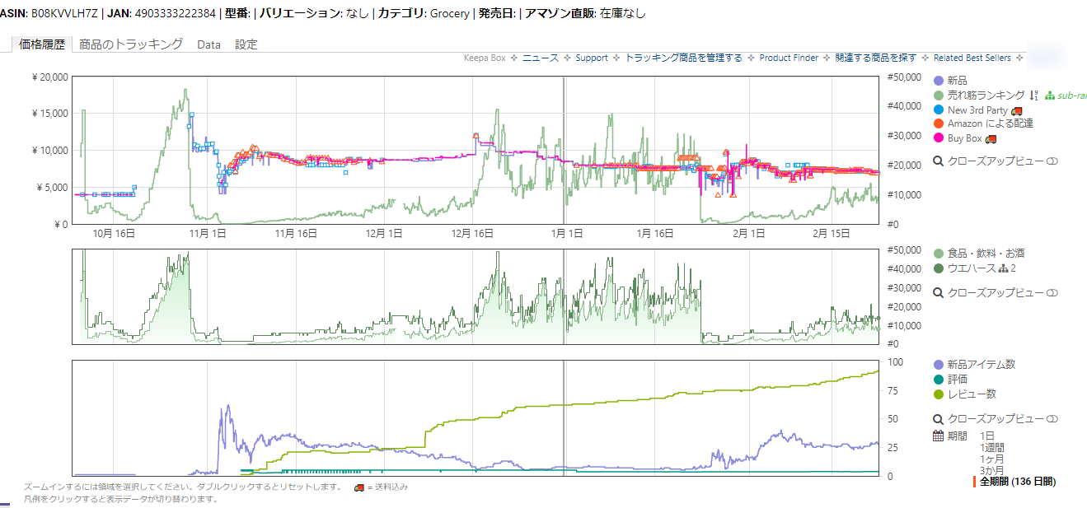Toggle the Buy Box series visibility

(x=939, y=138)
